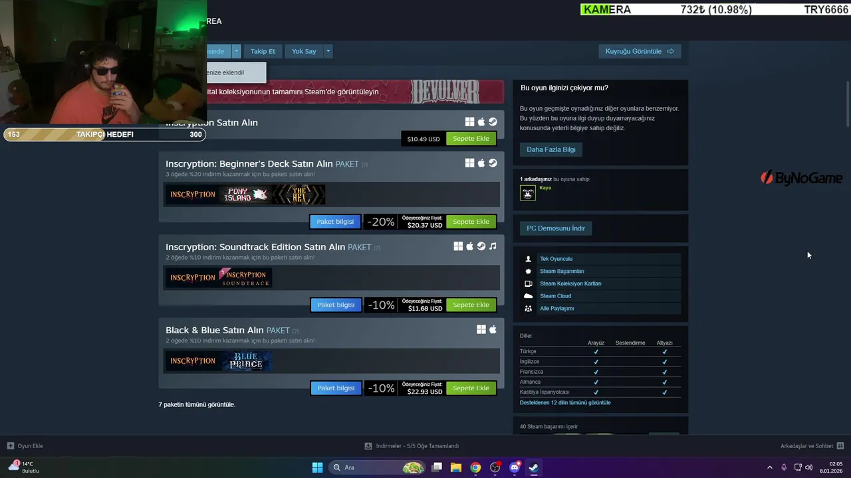Click the Steam Koleksiyon Kartları icon

[529, 283]
